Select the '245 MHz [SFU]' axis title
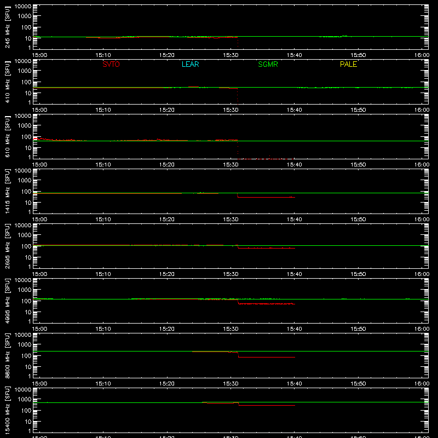Image resolution: width=438 pixels, height=438 pixels. point(7,27)
